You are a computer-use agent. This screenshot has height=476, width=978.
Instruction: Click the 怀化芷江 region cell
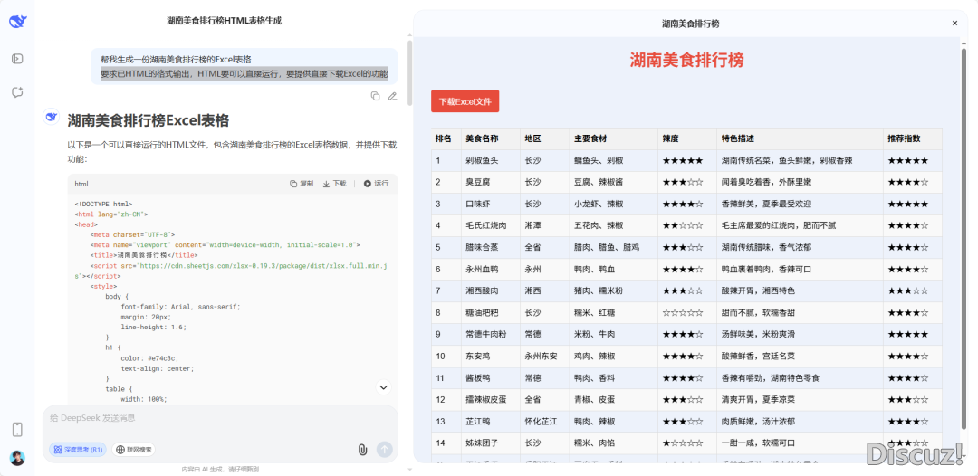pos(544,422)
